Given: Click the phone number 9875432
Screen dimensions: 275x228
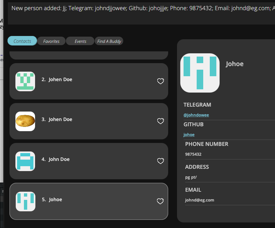Looking at the screenshot, I should pyautogui.click(x=193, y=154).
